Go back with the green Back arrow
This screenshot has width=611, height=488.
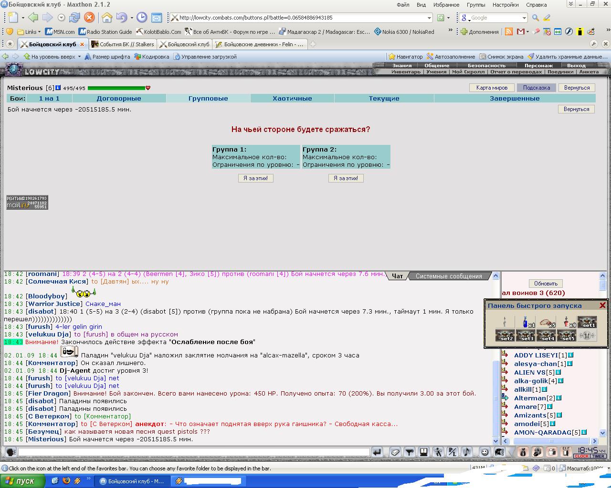click(33, 18)
